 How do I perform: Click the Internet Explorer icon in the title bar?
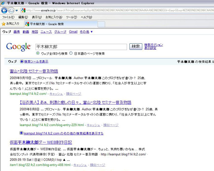(3, 3)
